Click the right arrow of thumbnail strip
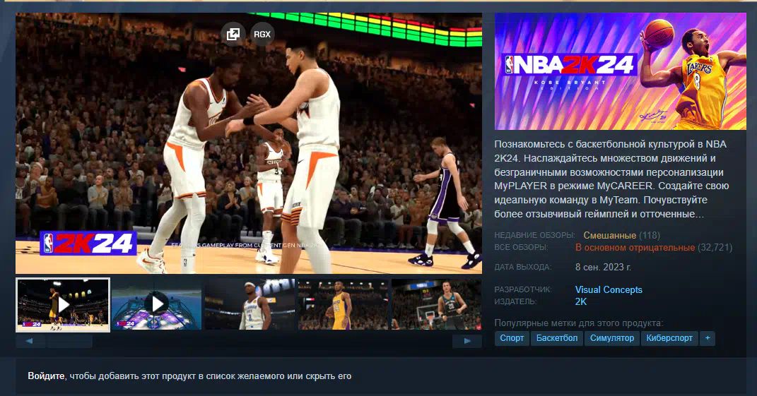The image size is (757, 396). (x=466, y=341)
